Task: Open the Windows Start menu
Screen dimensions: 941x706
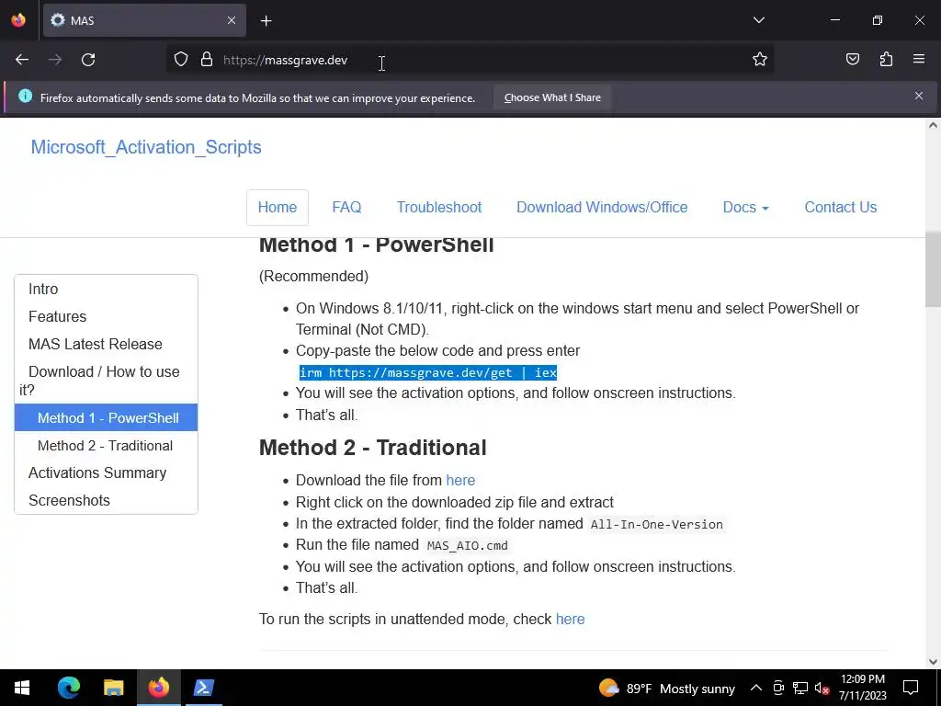Action: [x=22, y=688]
